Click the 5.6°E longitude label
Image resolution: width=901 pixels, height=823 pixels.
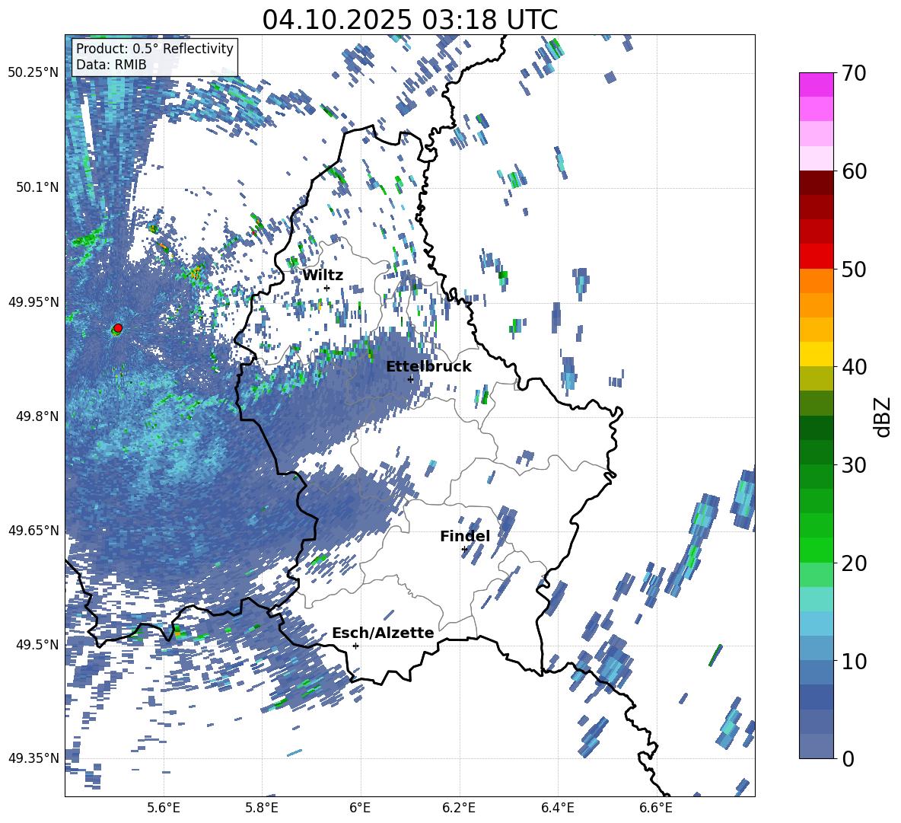coord(164,808)
